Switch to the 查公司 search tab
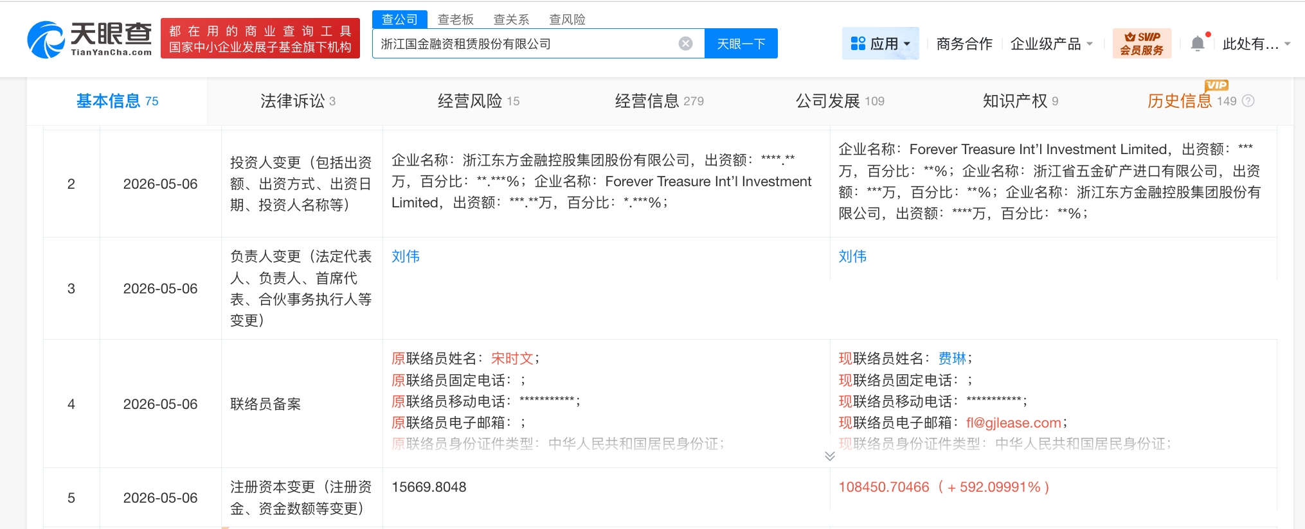 click(x=400, y=19)
